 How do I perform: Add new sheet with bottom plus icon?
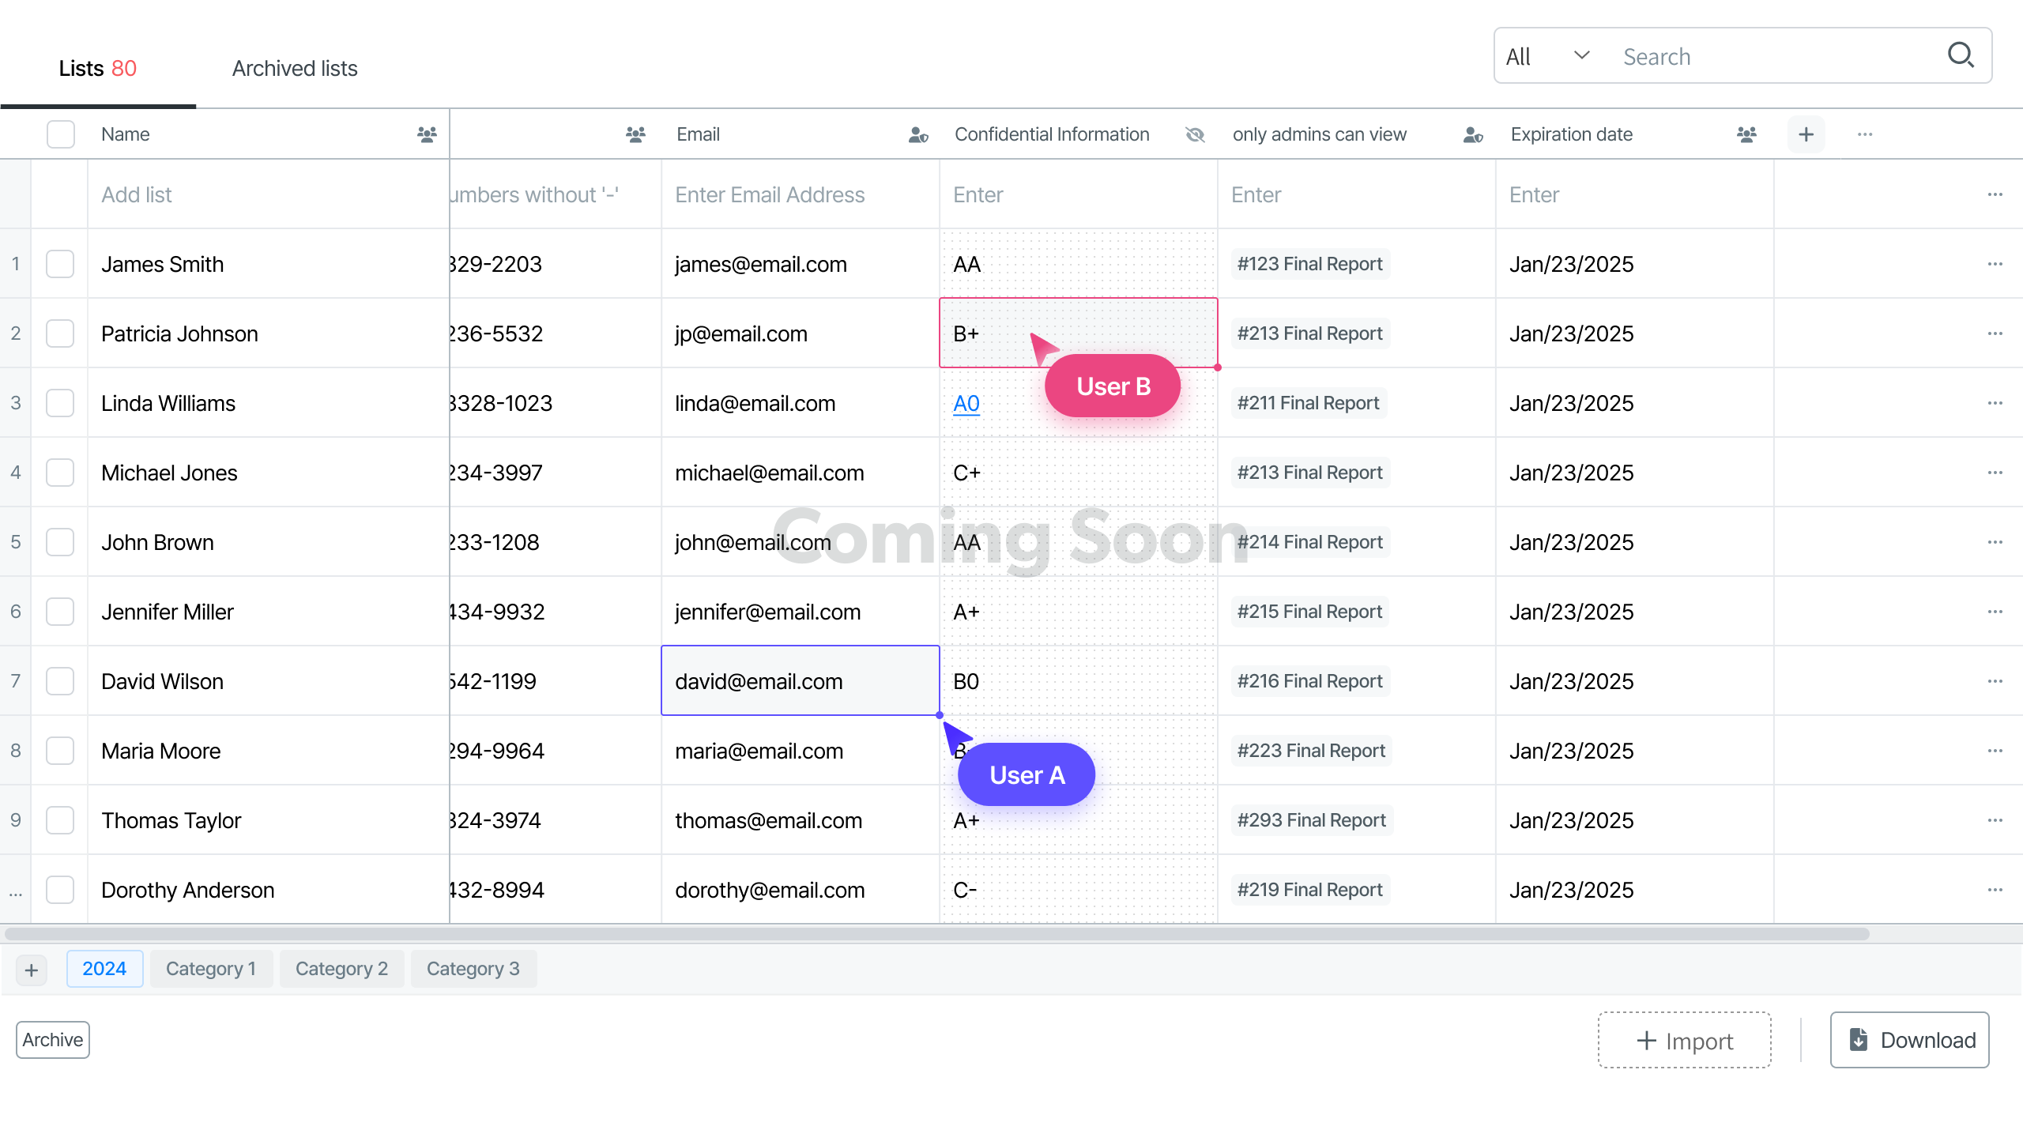click(32, 970)
